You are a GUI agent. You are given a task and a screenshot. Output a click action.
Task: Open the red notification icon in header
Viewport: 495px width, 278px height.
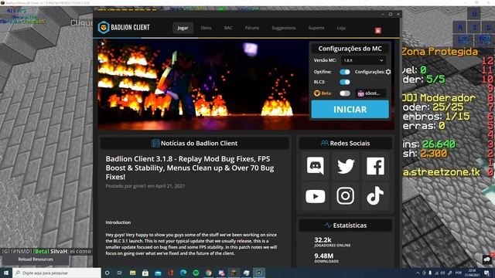(378, 30)
